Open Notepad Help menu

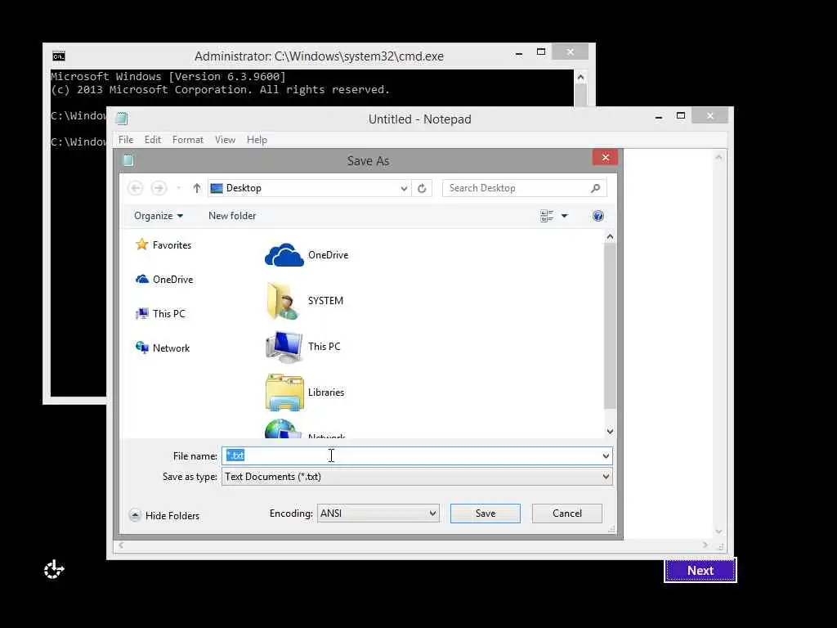pos(257,139)
